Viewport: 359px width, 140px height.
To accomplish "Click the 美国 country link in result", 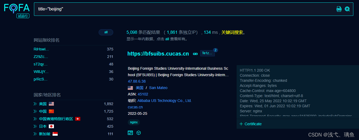I will [x=140, y=88].
